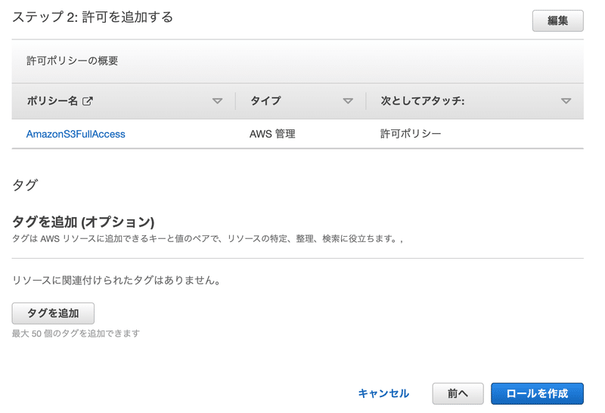Open the AmazonS3FullAccess policy link
This screenshot has width=605, height=413.
(x=76, y=134)
